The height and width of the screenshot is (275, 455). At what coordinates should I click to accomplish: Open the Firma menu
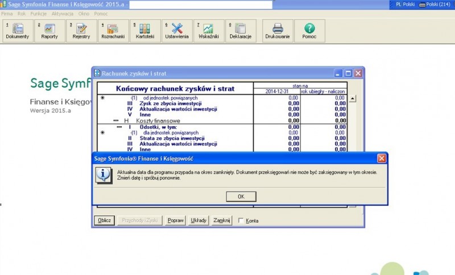tap(7, 14)
